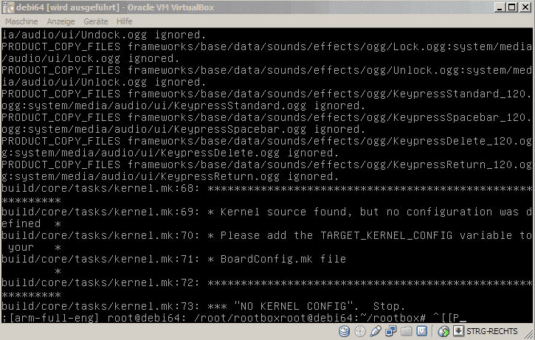Viewport: 535px width, 340px height.
Task: Click the STRG-RECHTS host key label
Action: coord(492,331)
